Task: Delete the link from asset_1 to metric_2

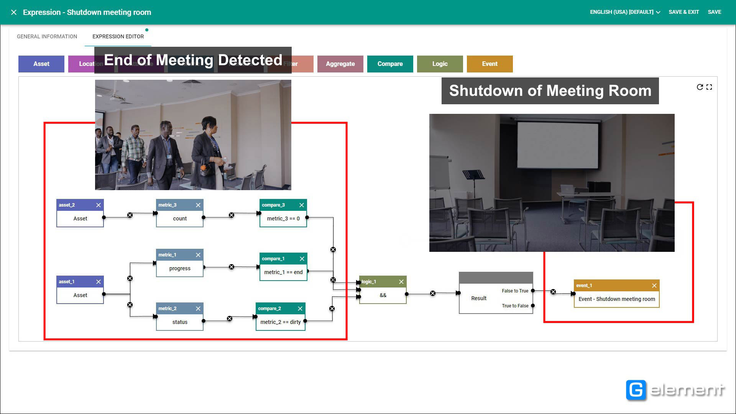Action: pyautogui.click(x=130, y=305)
